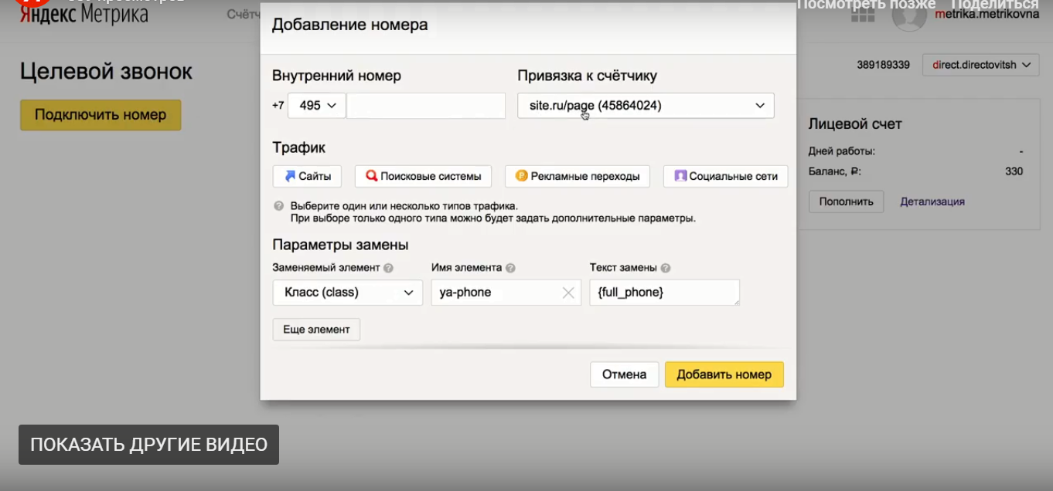1053x491 pixels.
Task: Clear ya-phone using the X in the field
Action: 567,293
